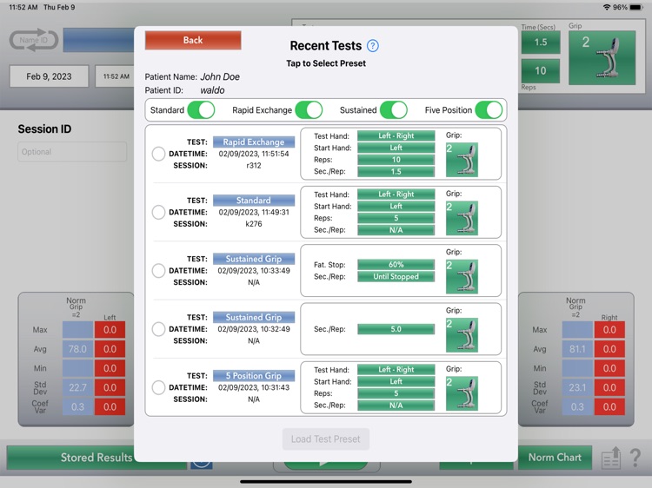Check Wi-Fi status icon
Screen dimensions: 652x488
607,8
